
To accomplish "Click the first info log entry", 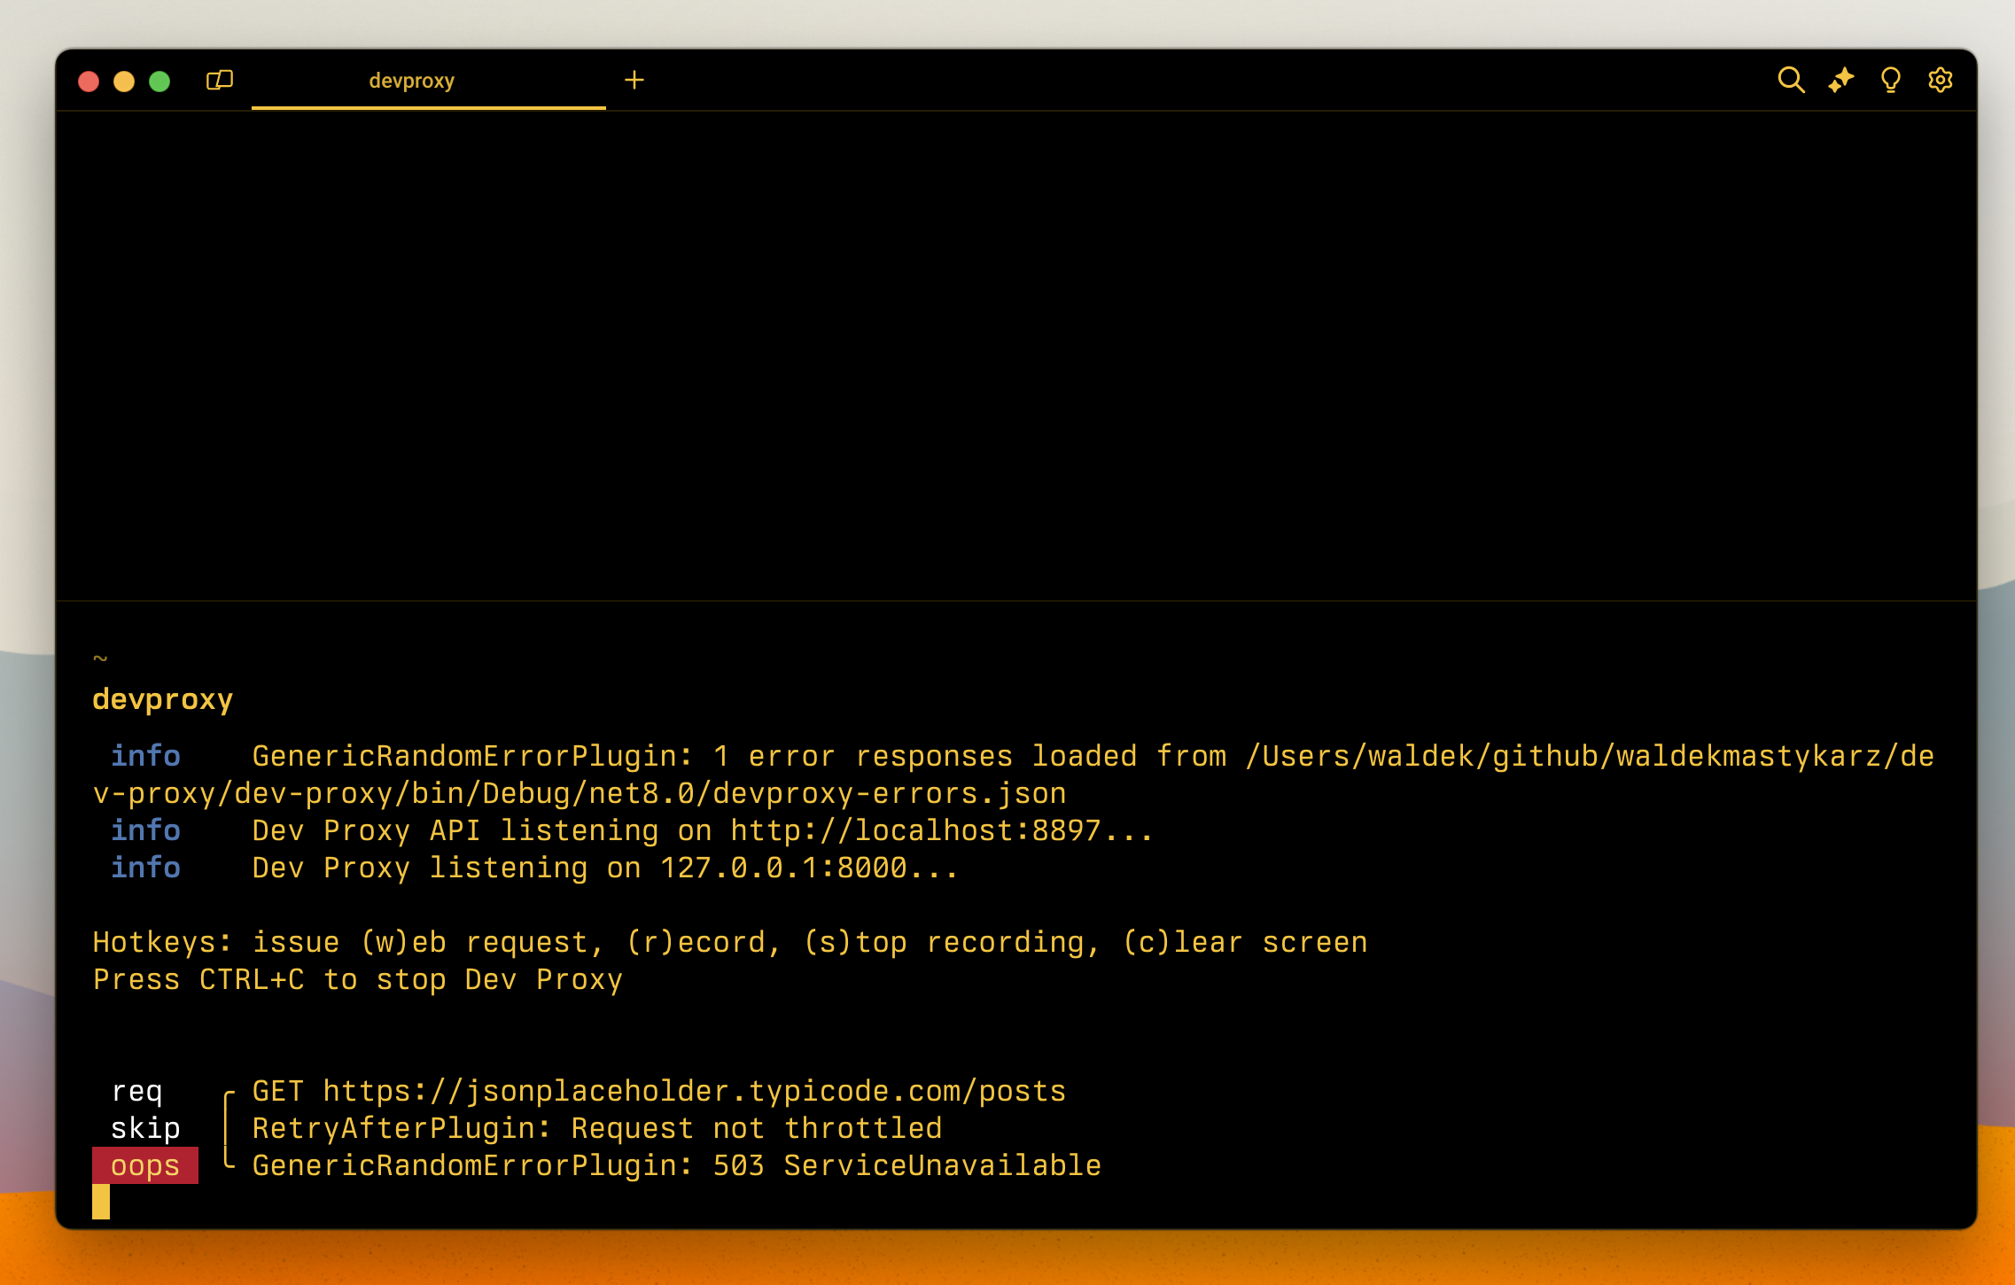I will coord(147,754).
